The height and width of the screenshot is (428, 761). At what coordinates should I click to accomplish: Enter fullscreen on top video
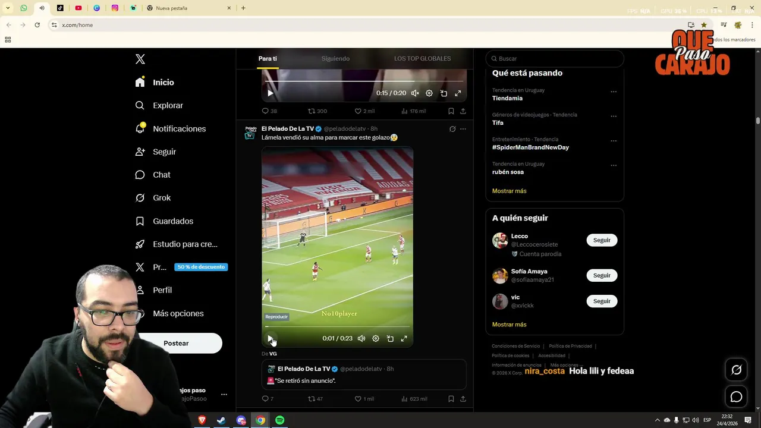tap(458, 93)
